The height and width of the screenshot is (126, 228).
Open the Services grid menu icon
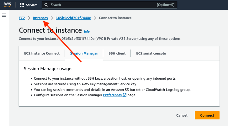[22, 5]
